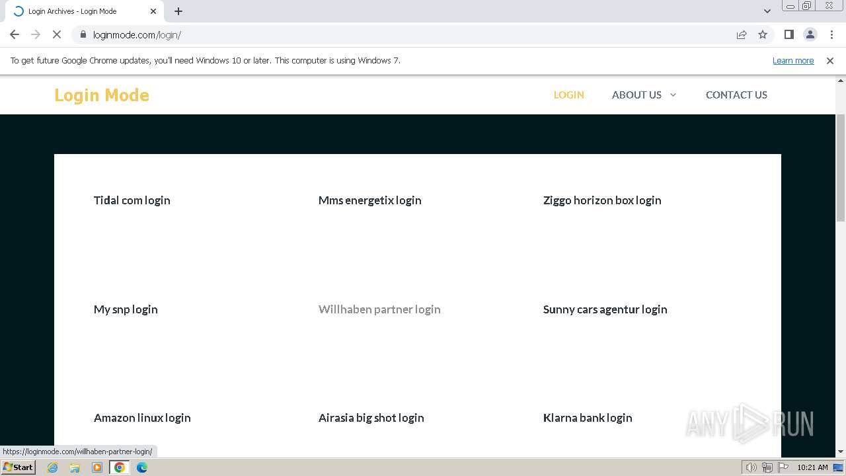
Task: Open the ABOUT US nav item
Action: 636,95
